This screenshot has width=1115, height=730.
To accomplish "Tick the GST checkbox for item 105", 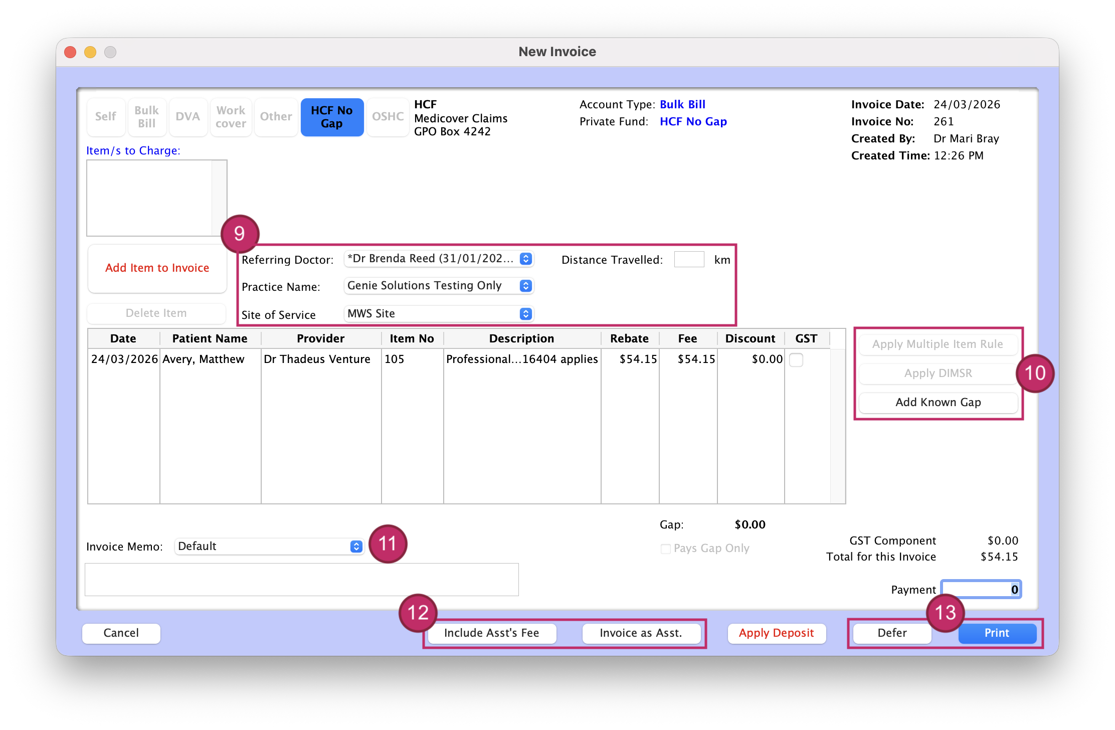I will pyautogui.click(x=796, y=359).
